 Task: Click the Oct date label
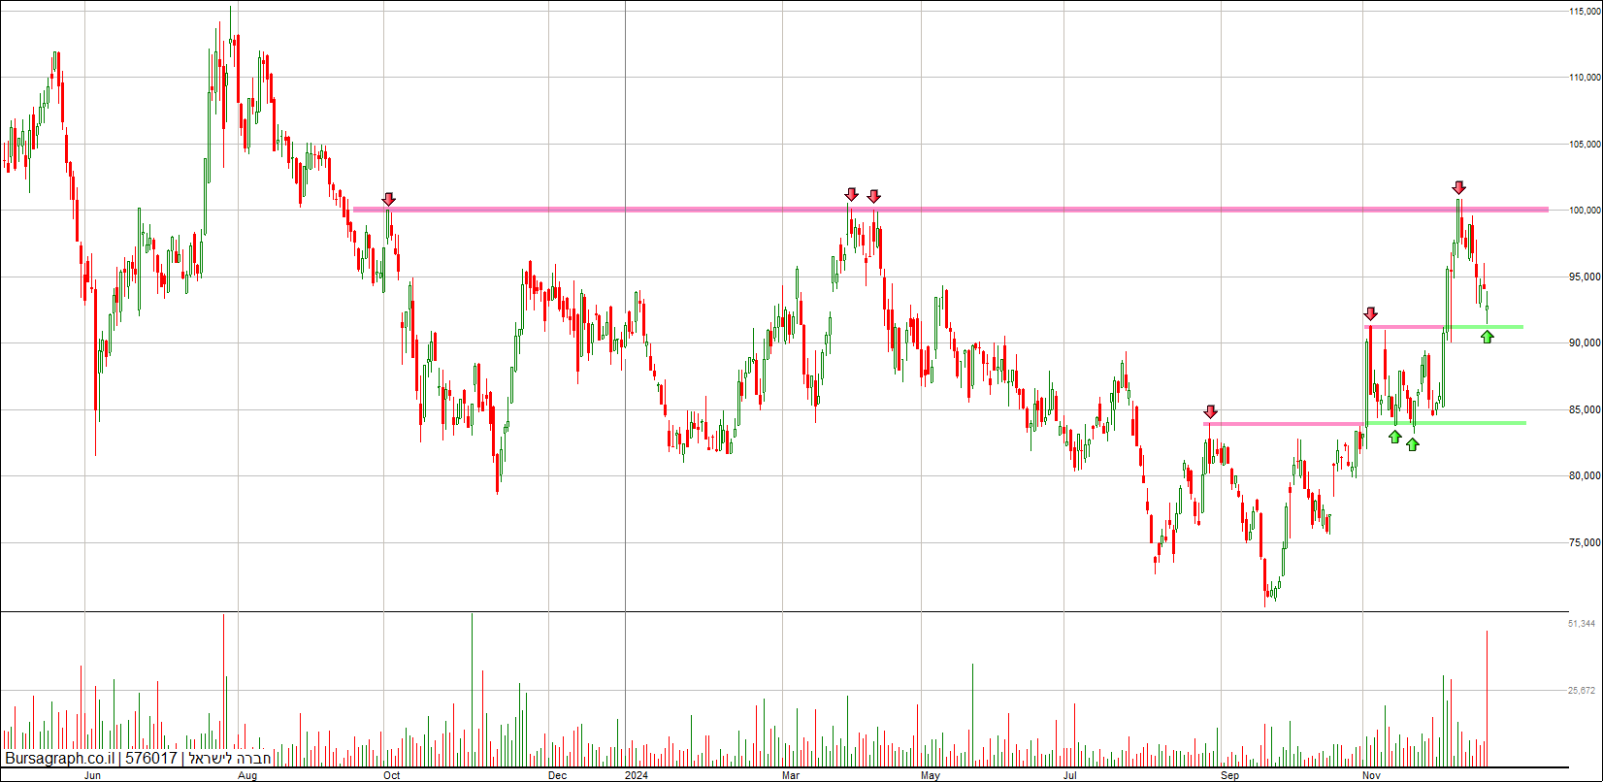point(392,776)
